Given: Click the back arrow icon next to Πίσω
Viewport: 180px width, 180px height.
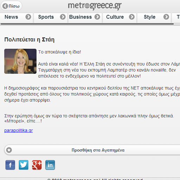Looking at the screenshot, I should (5, 6).
